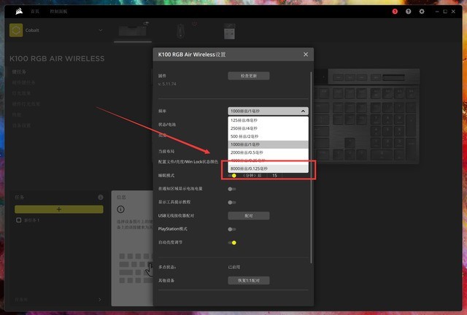Click the 已启用 multipoint status text
Screen dimensions: 467x315
click(234, 267)
